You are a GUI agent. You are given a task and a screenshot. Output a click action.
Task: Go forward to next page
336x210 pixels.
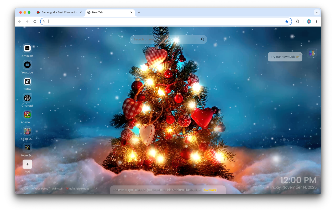(27, 22)
